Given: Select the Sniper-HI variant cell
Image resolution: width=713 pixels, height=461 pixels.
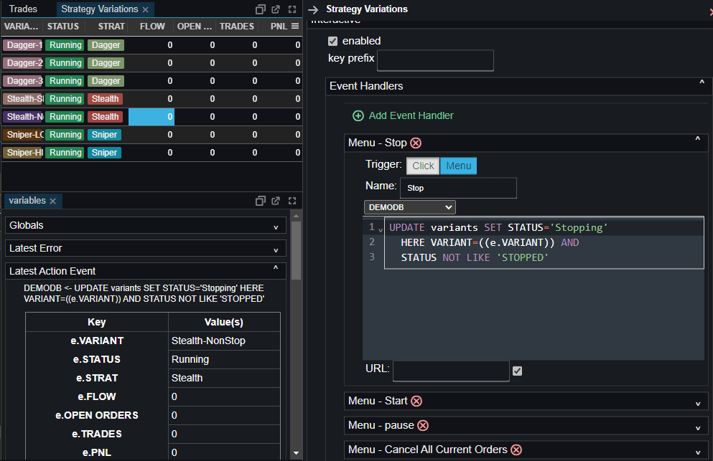Looking at the screenshot, I should click(23, 153).
